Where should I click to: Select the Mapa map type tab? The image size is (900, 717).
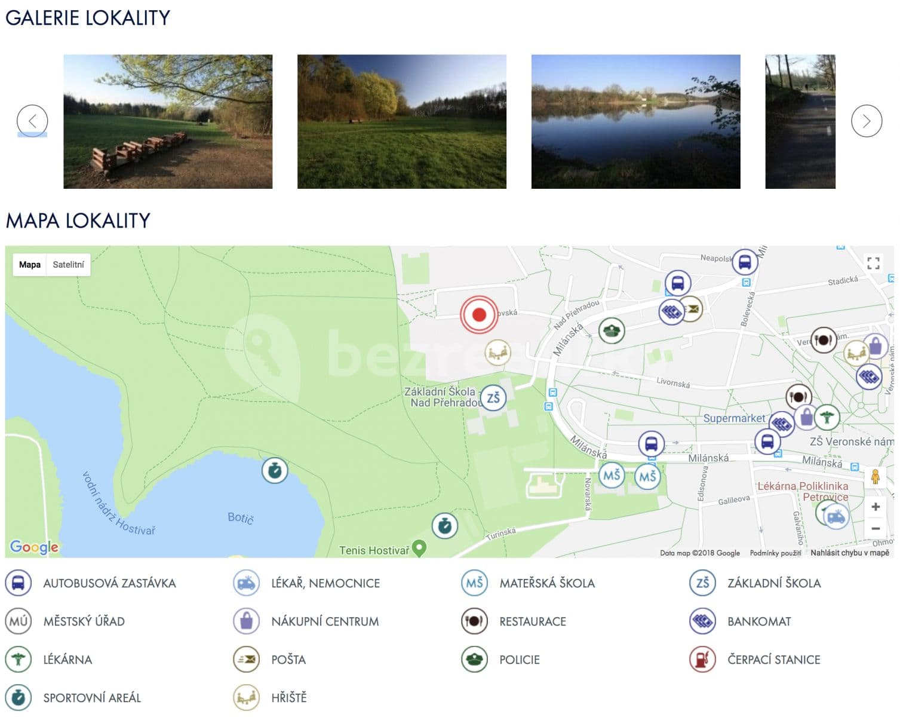pos(30,265)
